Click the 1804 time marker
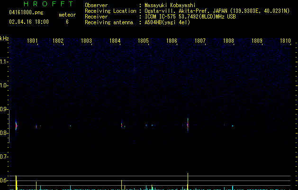 pos(115,41)
